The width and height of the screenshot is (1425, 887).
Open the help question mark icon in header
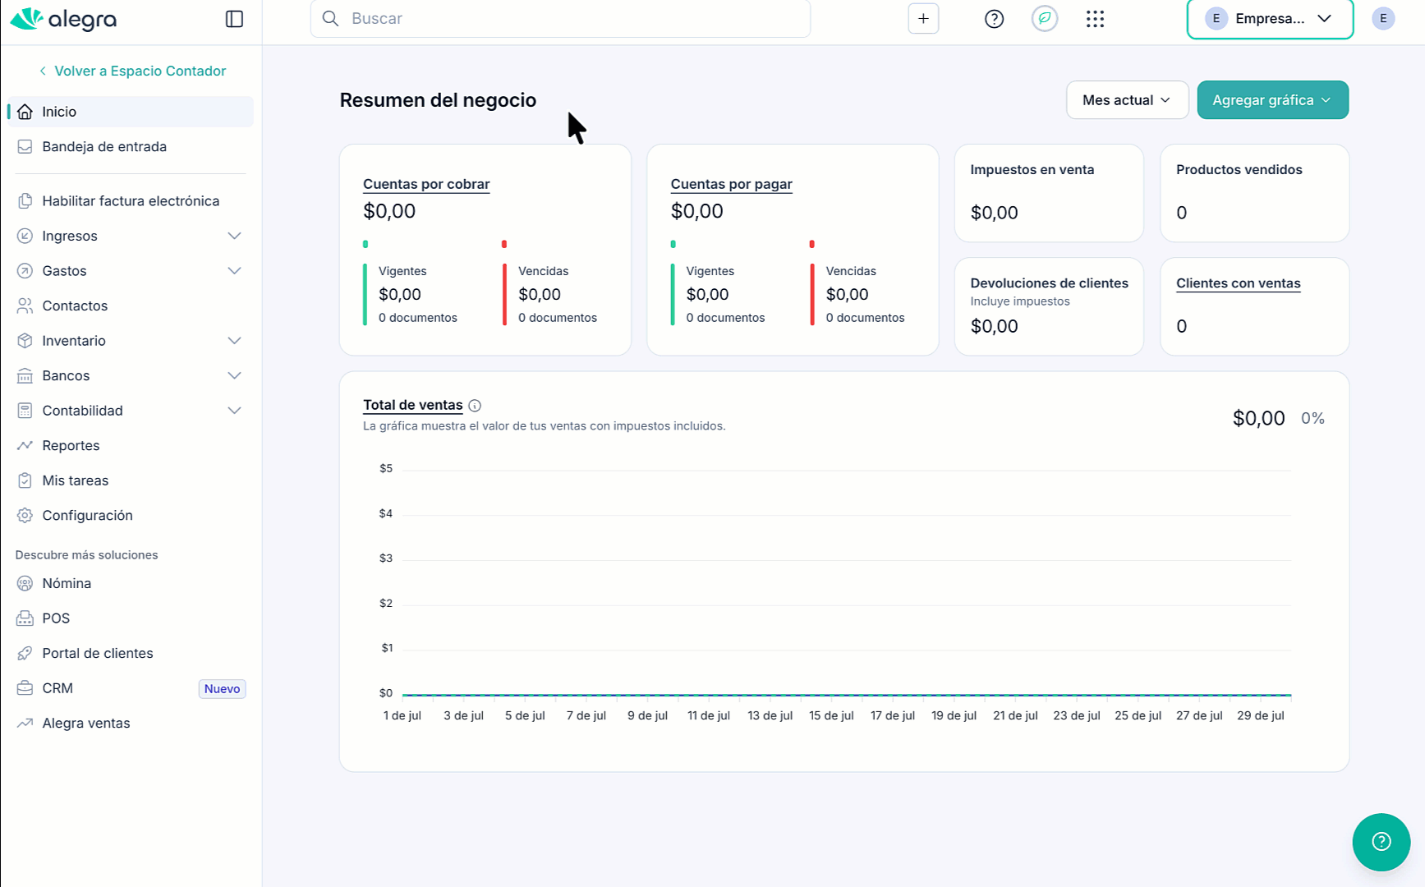coord(994,18)
